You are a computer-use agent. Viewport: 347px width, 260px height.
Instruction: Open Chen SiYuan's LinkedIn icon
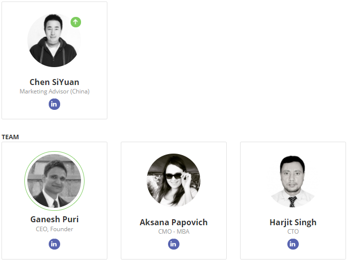tap(54, 104)
